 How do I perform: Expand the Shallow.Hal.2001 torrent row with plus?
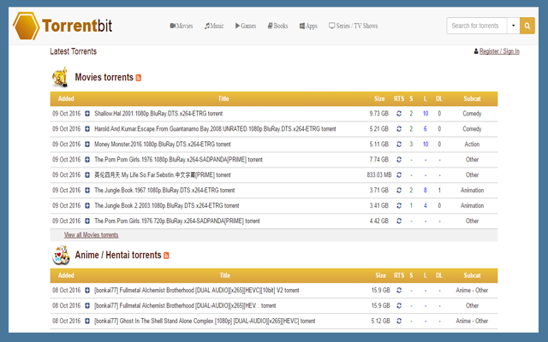[87, 114]
